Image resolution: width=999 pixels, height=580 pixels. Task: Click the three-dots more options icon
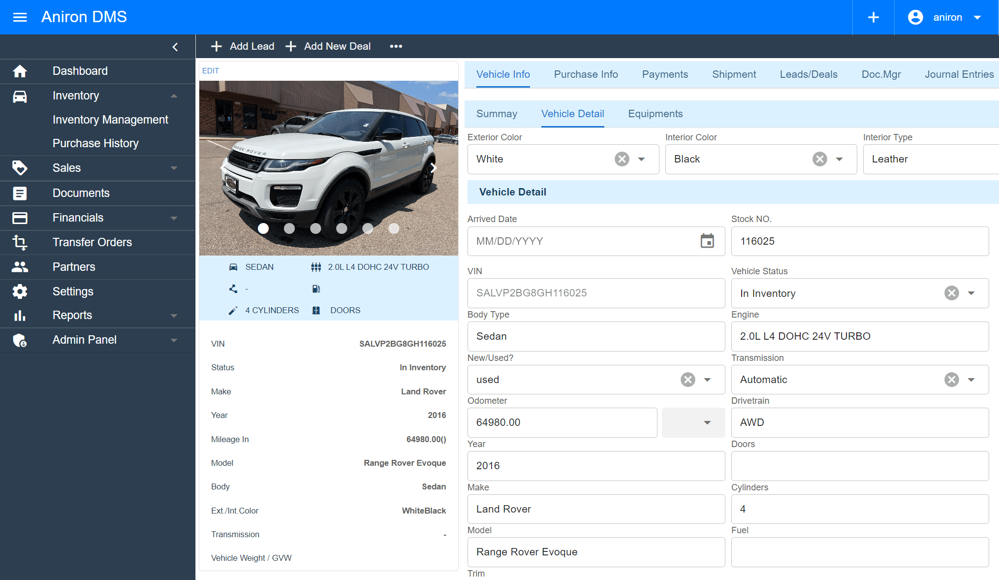point(396,46)
